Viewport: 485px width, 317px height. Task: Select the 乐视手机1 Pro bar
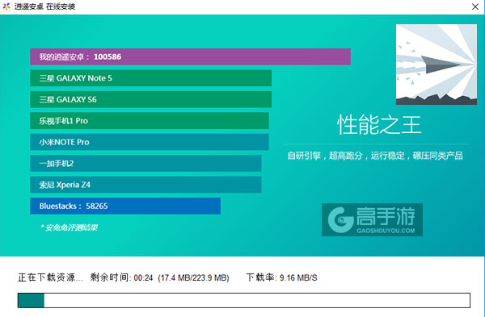pos(150,120)
